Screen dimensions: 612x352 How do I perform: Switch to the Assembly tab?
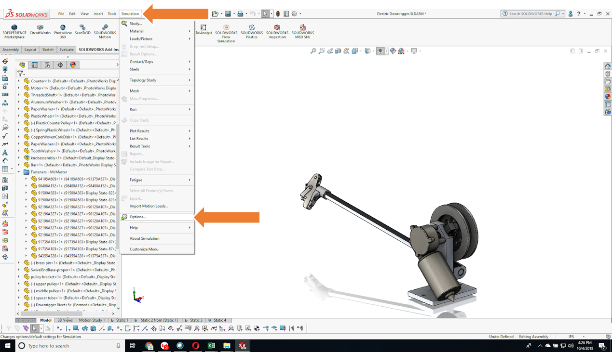coord(11,50)
